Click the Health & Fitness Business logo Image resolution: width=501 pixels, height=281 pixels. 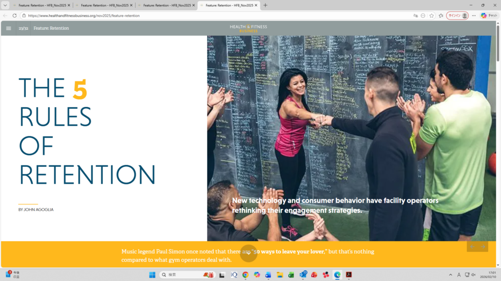click(249, 28)
